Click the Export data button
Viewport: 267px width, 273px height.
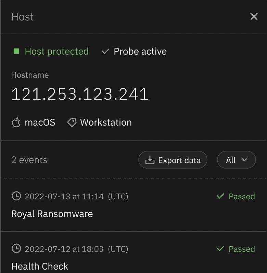pyautogui.click(x=173, y=160)
